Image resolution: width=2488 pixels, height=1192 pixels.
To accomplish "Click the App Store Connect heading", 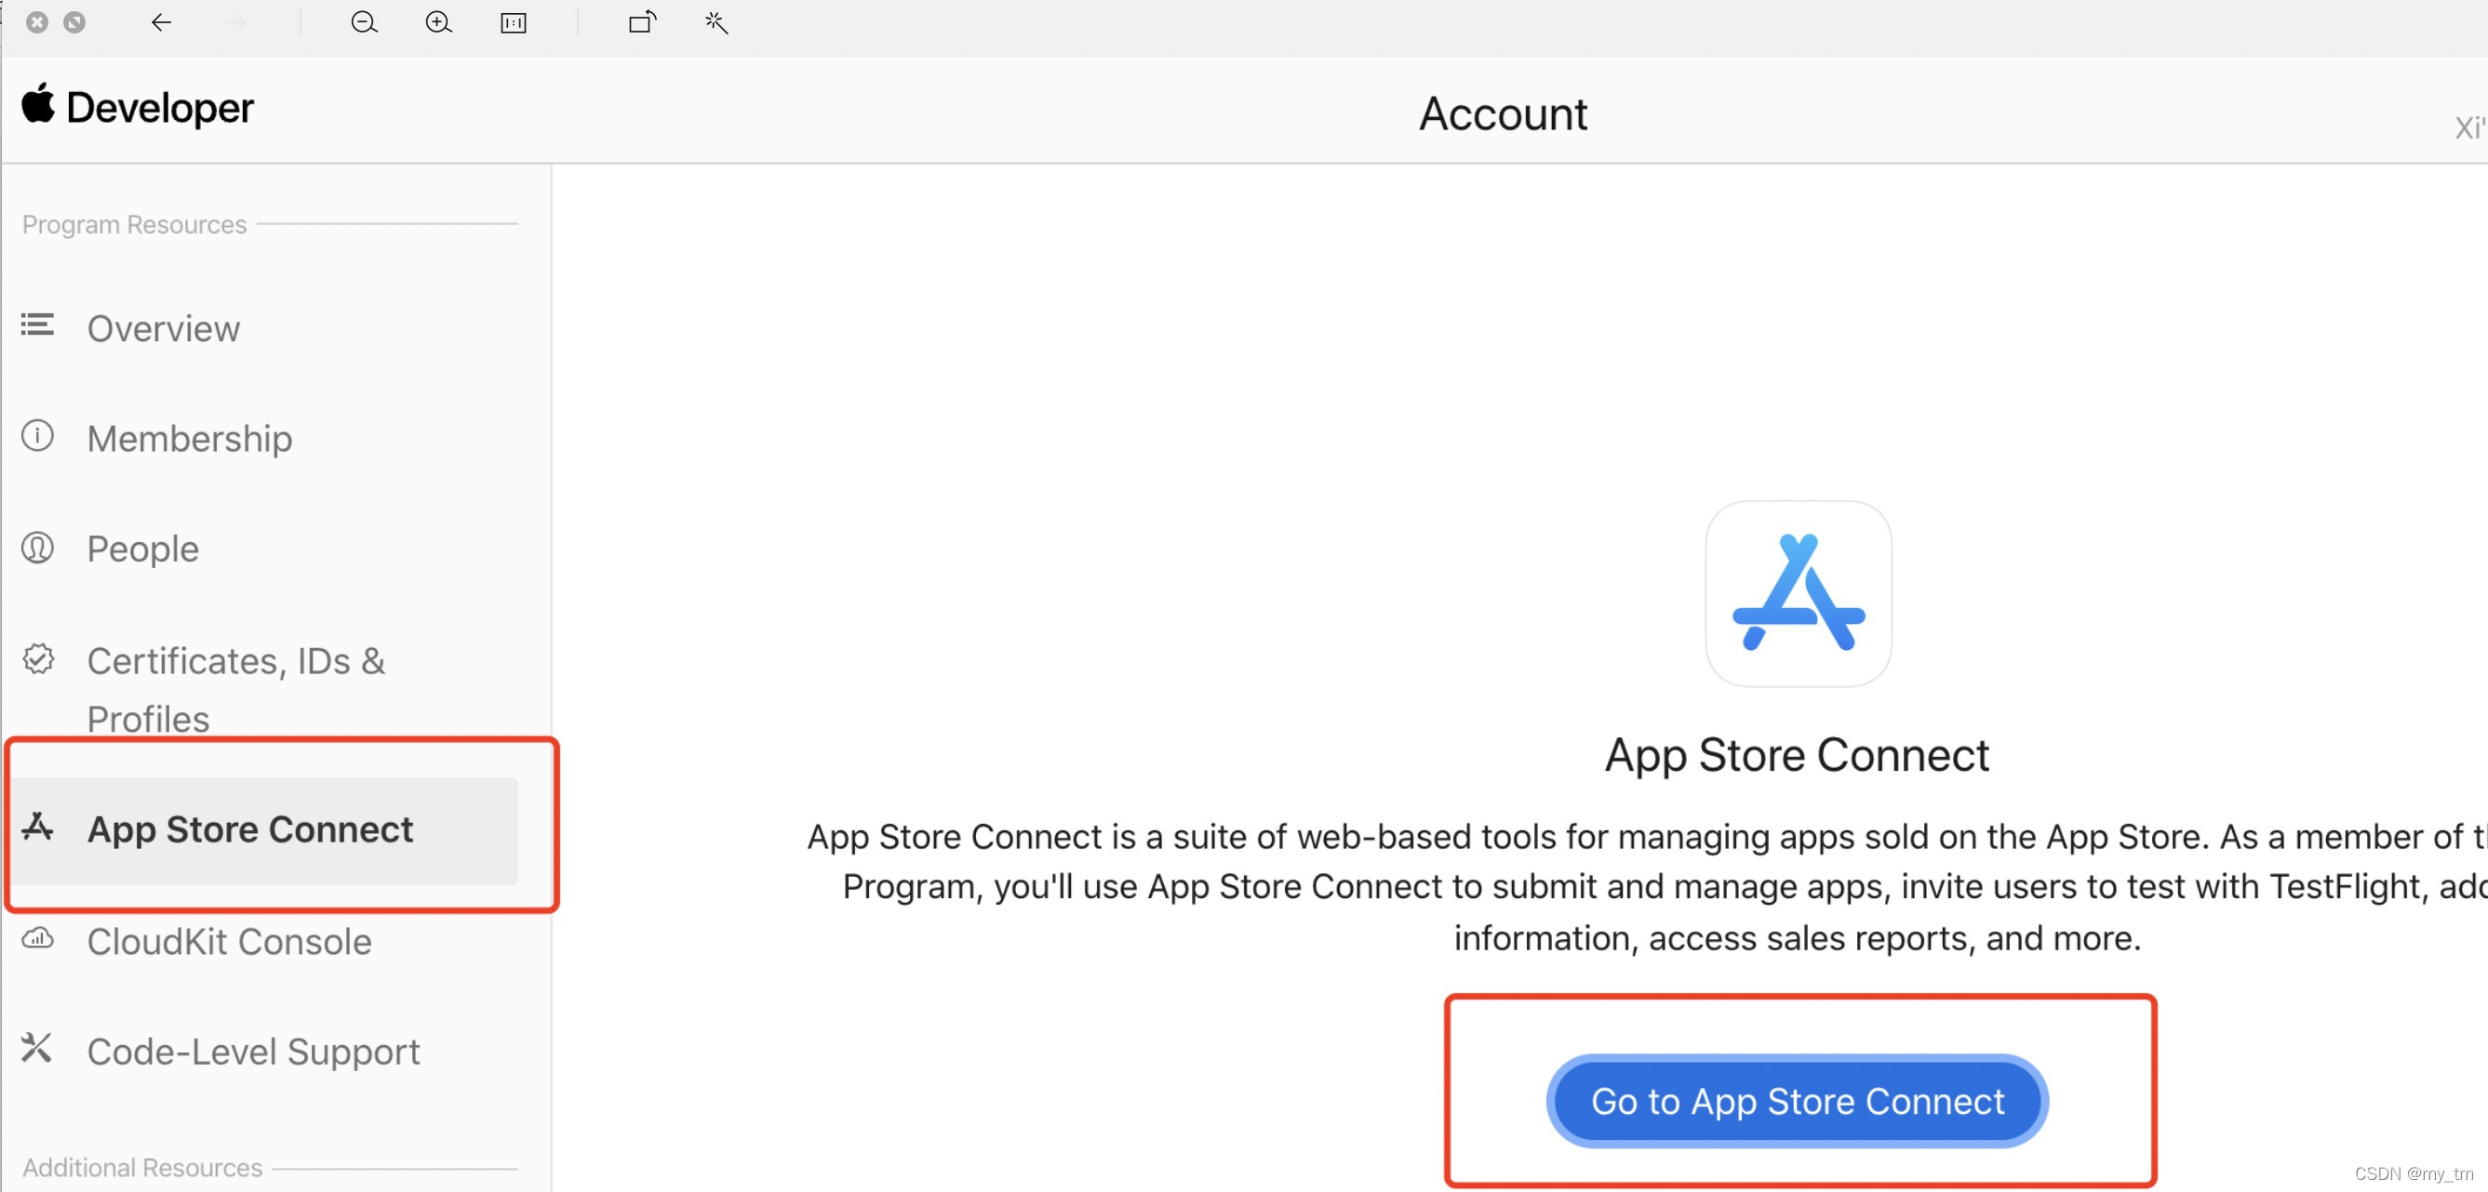I will click(x=1798, y=755).
